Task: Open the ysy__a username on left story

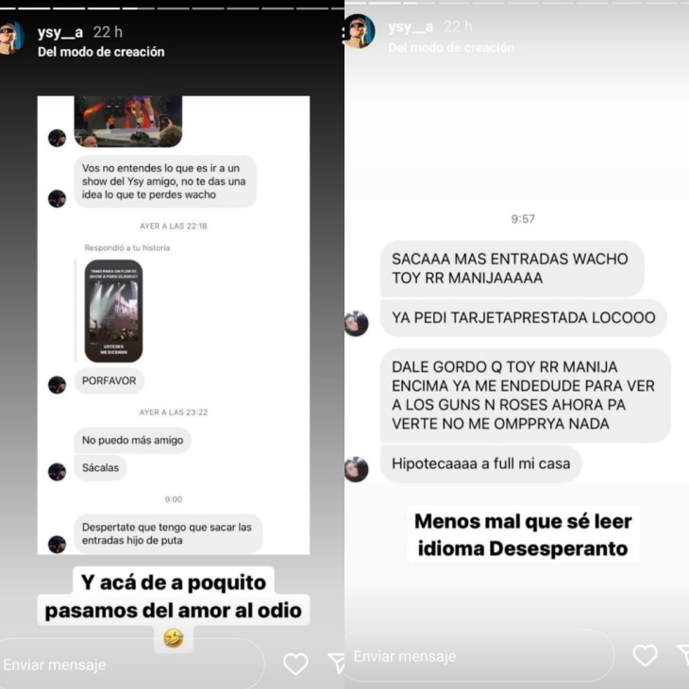Action: 60,32
